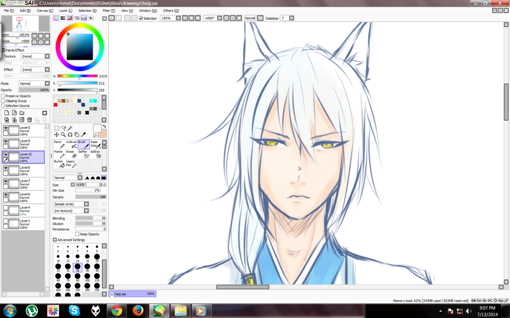Collapse the Paints Effect section
510x318 pixels.
(x=3, y=50)
